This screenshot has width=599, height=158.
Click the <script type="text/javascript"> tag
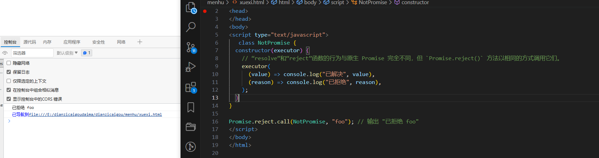[278, 35]
